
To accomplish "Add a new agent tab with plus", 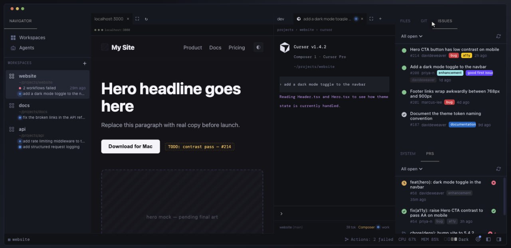I will [380, 19].
